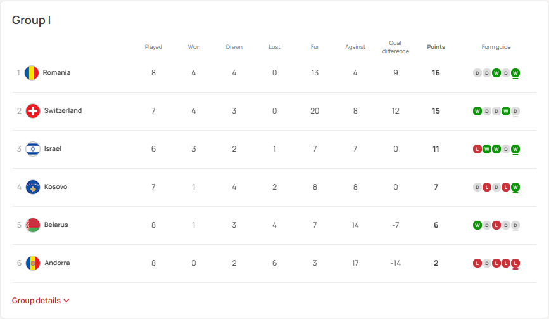
Task: Open the Kosovo team name link
Action: 56,187
